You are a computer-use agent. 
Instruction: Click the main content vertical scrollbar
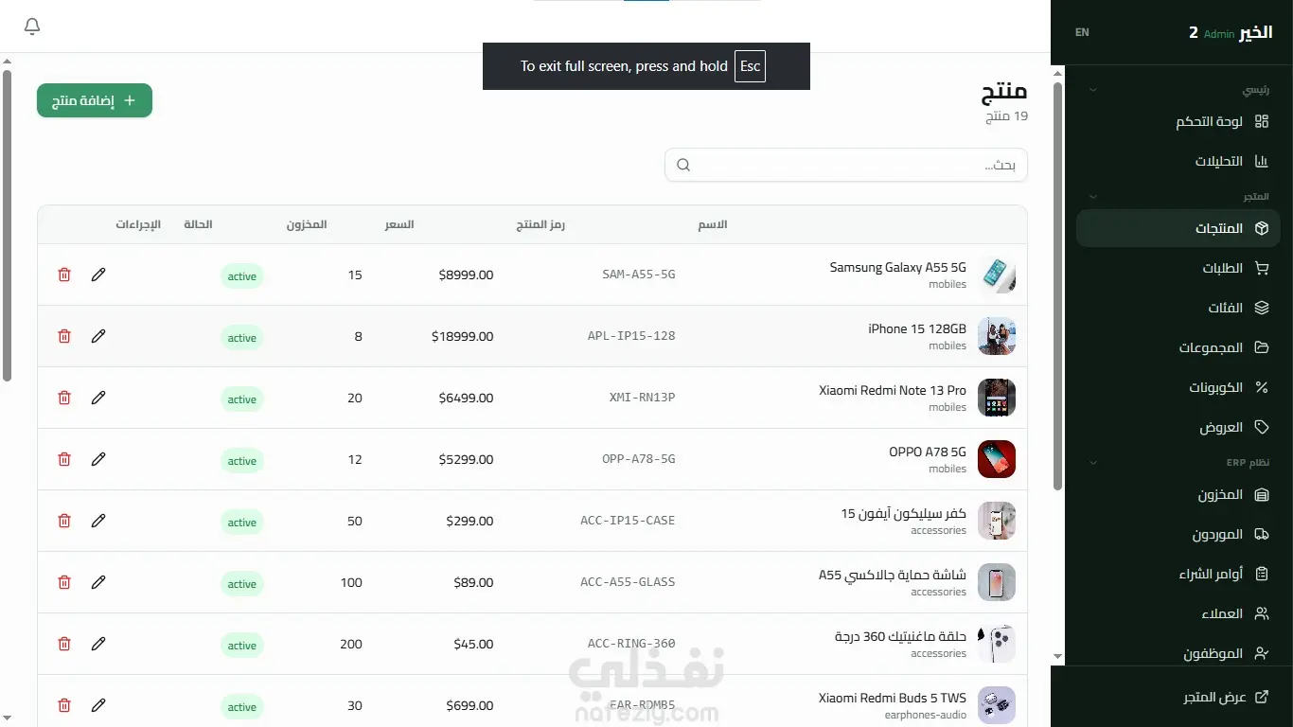tap(7, 225)
